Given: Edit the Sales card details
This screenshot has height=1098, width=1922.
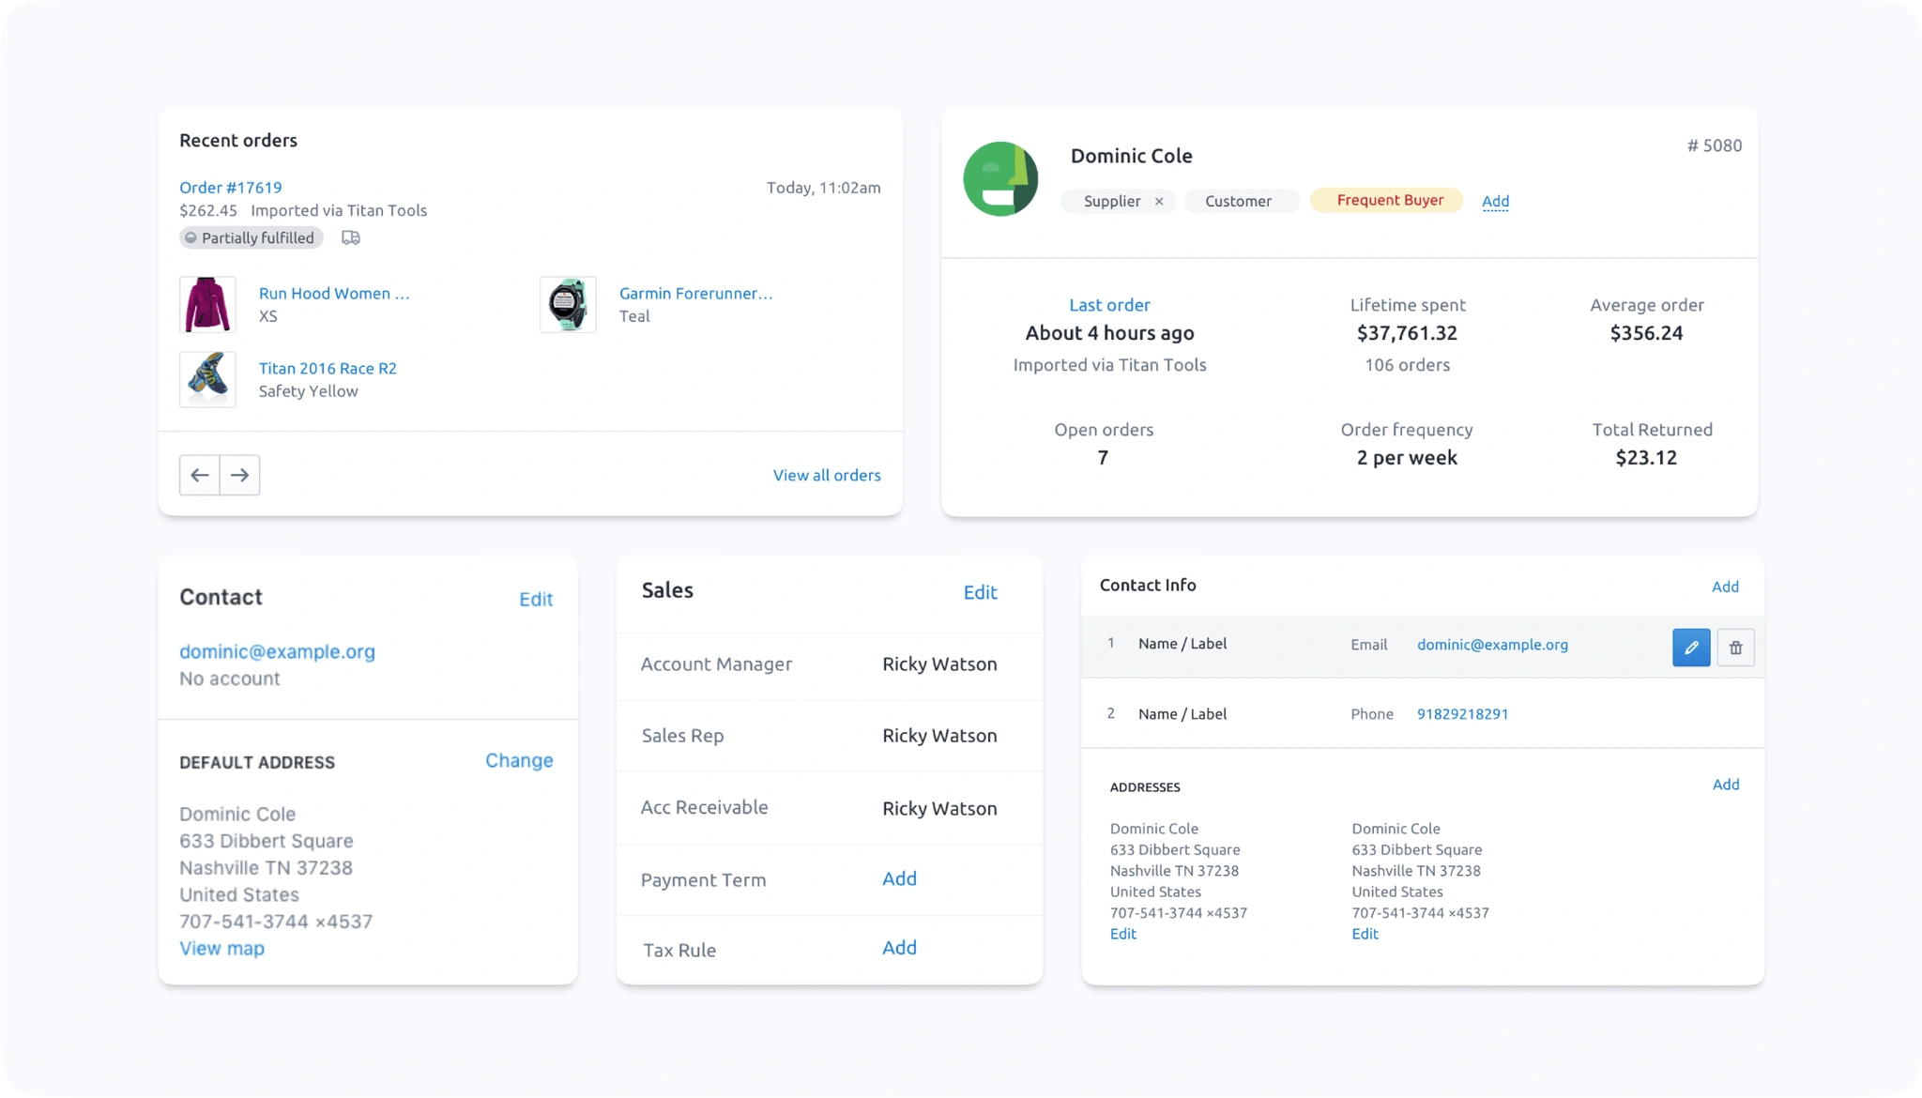Looking at the screenshot, I should pyautogui.click(x=980, y=592).
